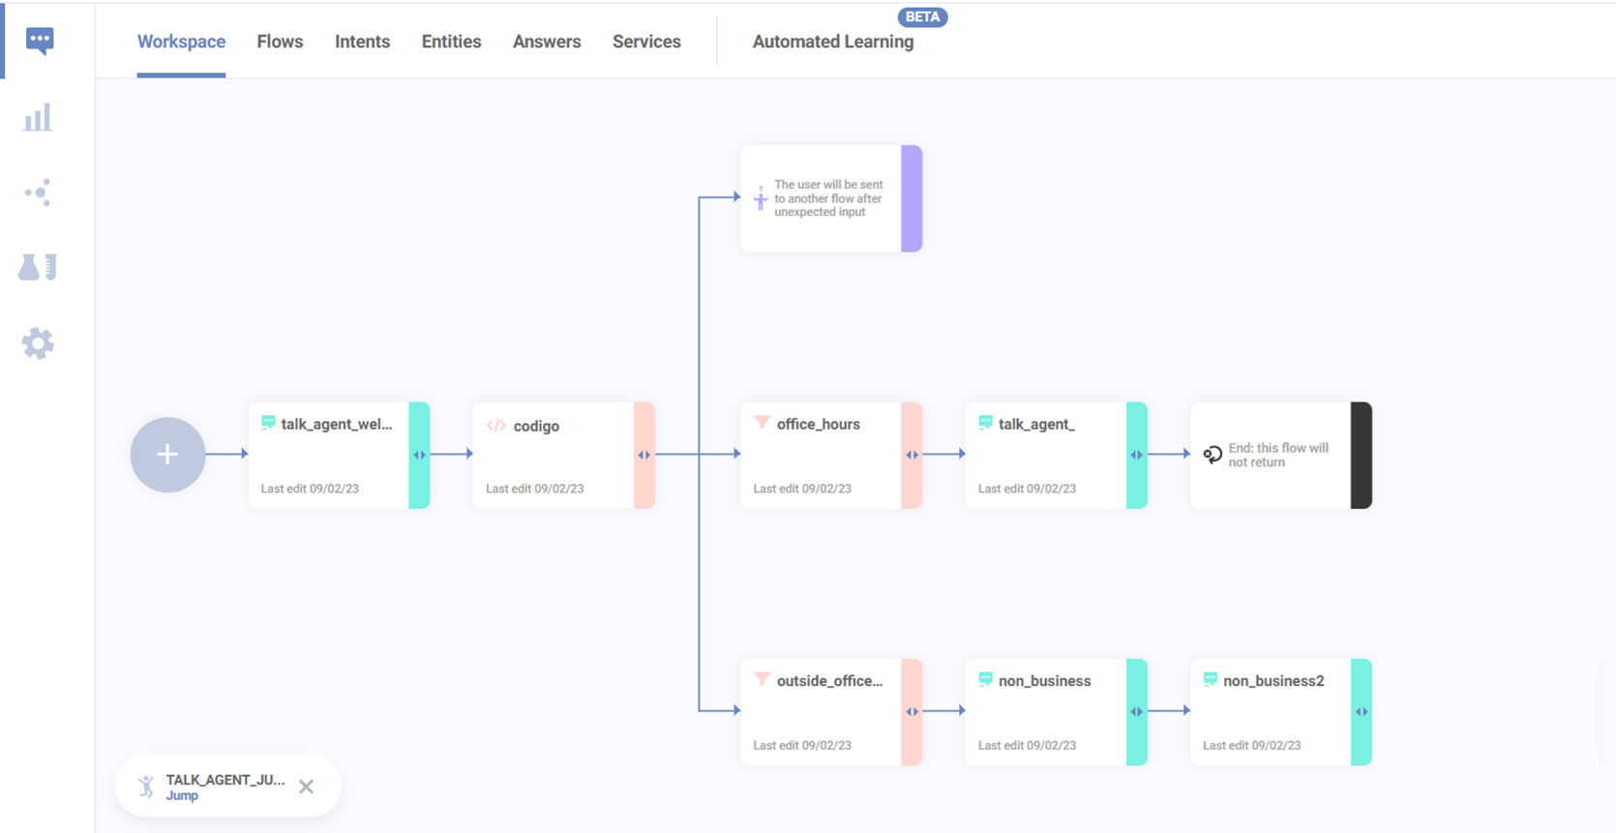The width and height of the screenshot is (1616, 833).
Task: Select the outside_office filter node
Action: click(x=821, y=712)
